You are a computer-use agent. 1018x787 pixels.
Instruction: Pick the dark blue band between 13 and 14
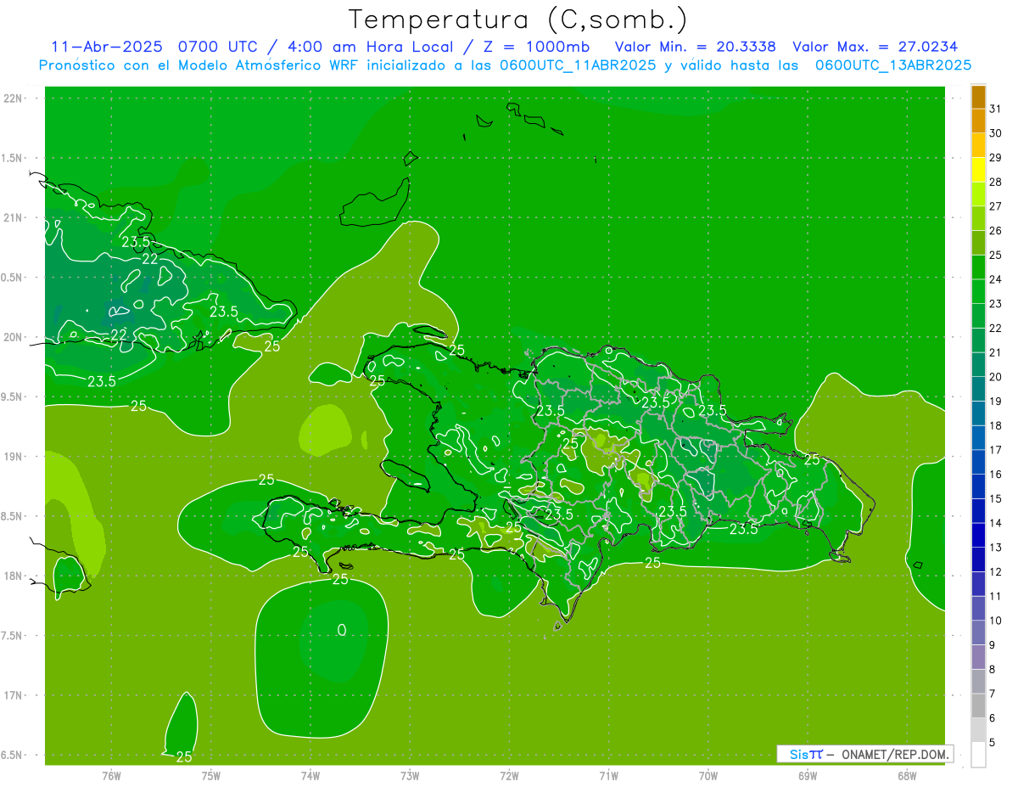click(x=978, y=536)
